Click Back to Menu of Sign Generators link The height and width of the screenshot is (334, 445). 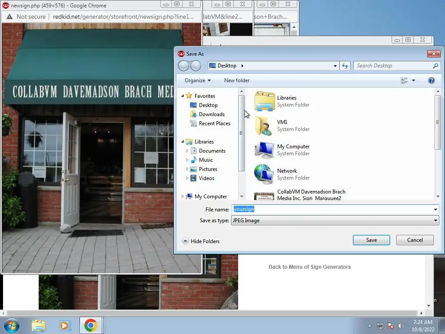pyautogui.click(x=309, y=267)
